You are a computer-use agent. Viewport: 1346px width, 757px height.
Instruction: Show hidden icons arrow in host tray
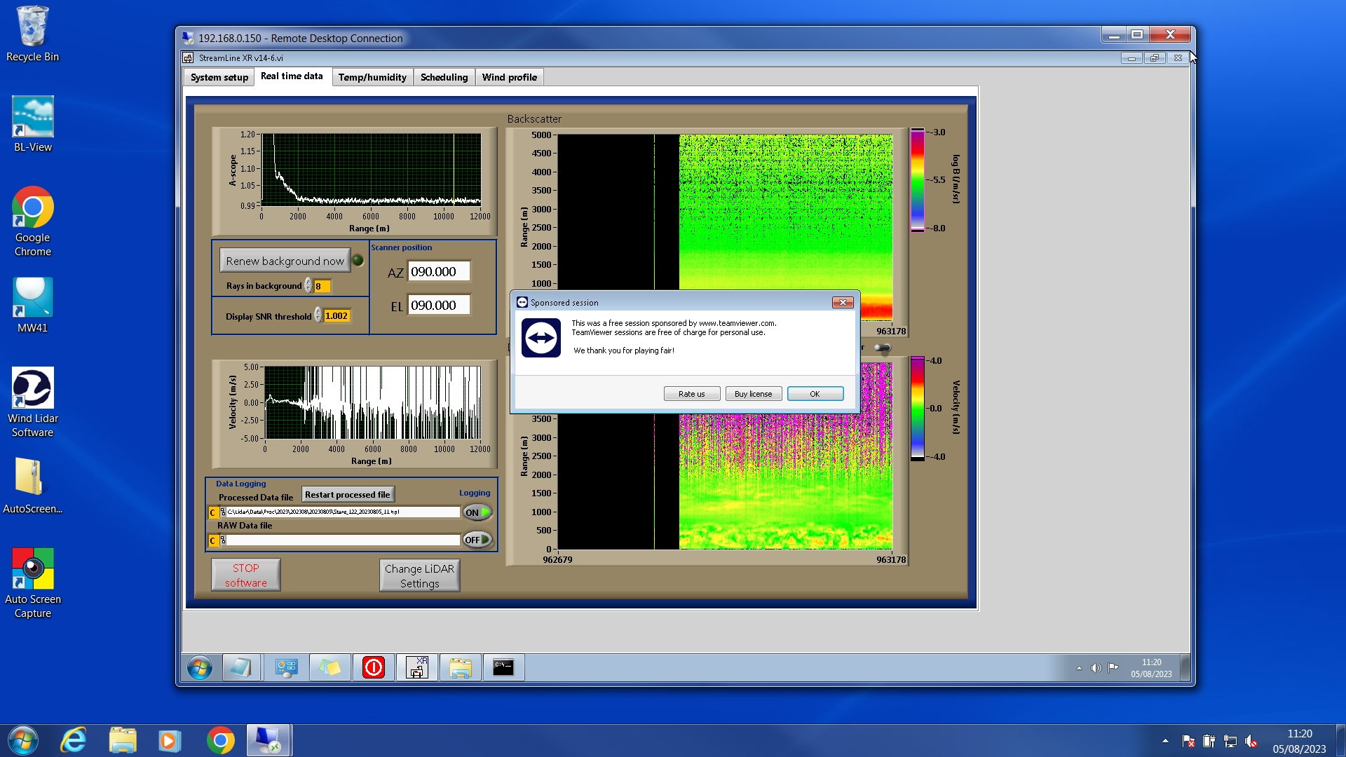click(x=1165, y=741)
